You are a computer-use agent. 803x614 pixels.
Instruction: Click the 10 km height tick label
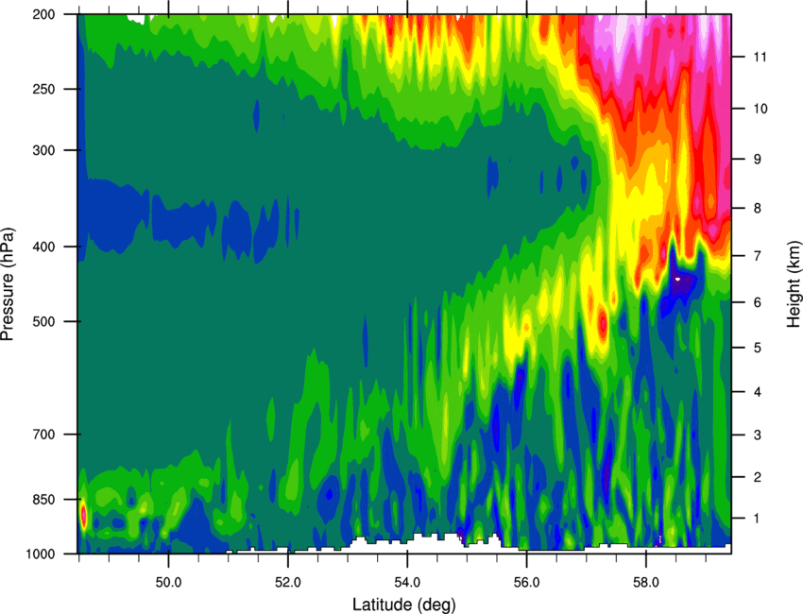click(x=760, y=109)
